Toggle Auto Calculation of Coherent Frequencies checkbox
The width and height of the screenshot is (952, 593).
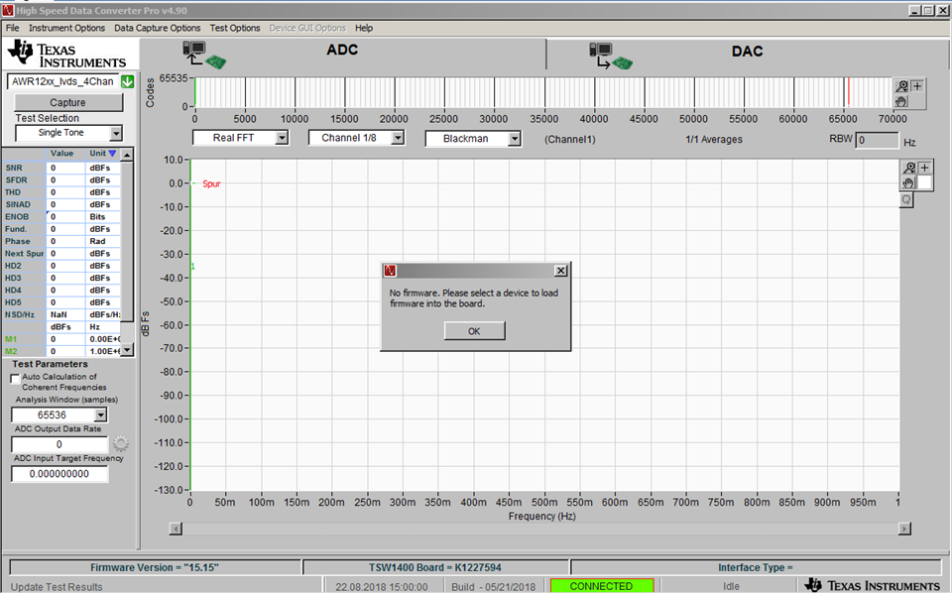pos(15,378)
